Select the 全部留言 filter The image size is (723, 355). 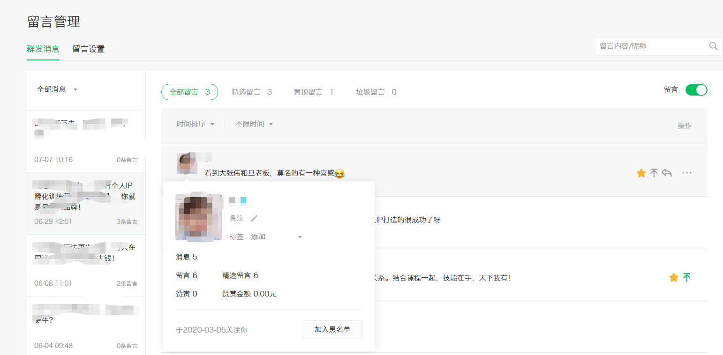pos(189,92)
